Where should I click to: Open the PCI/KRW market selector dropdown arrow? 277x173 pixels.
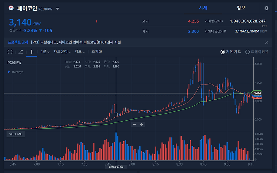(x=57, y=8)
